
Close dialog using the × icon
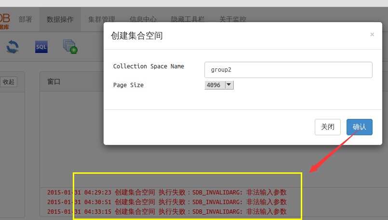pos(372,35)
